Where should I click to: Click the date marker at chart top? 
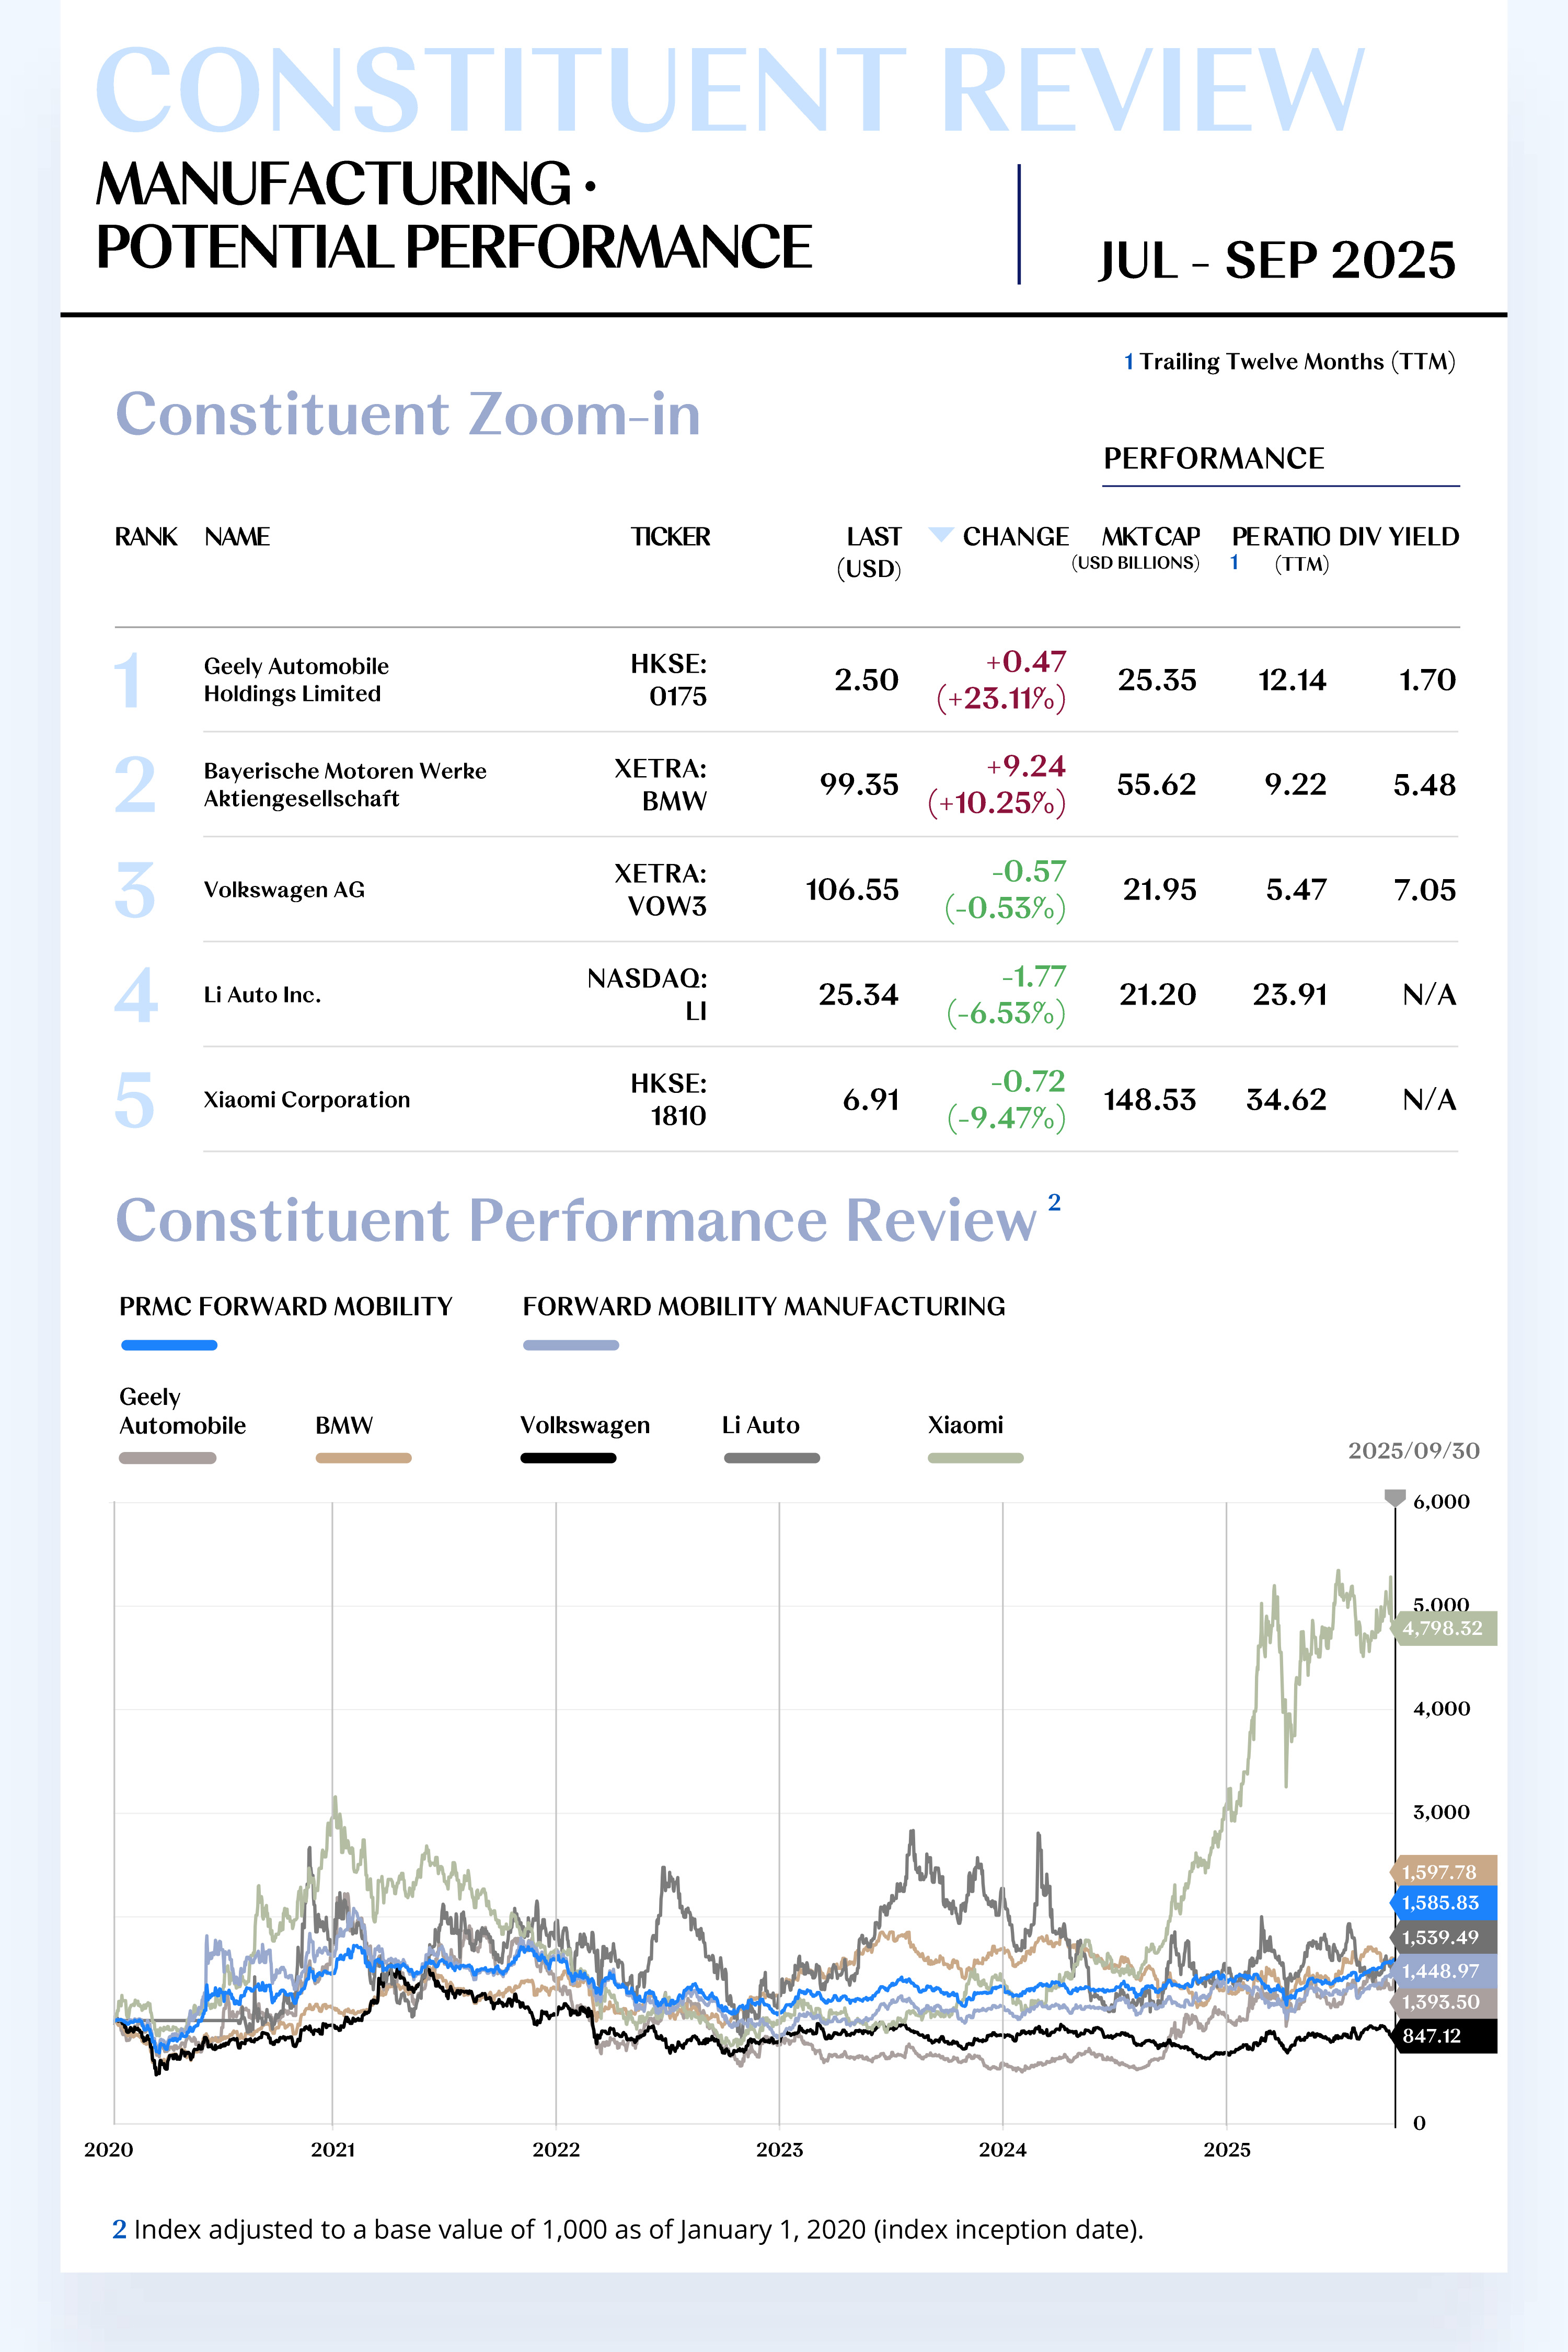1394,1497
